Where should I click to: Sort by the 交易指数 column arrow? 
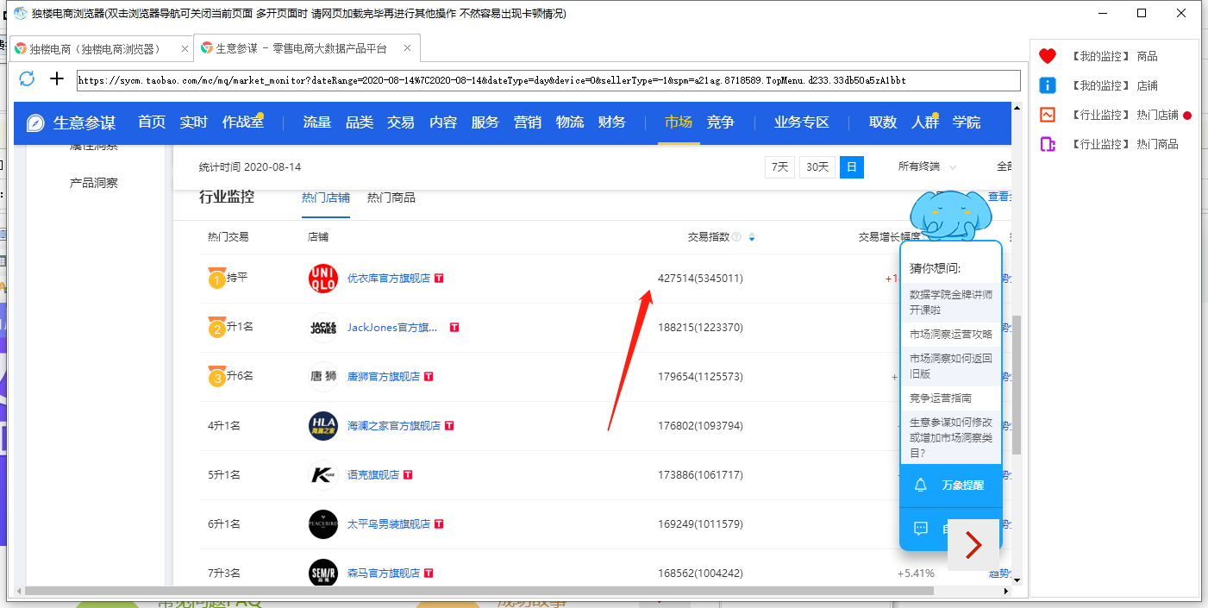coord(752,237)
